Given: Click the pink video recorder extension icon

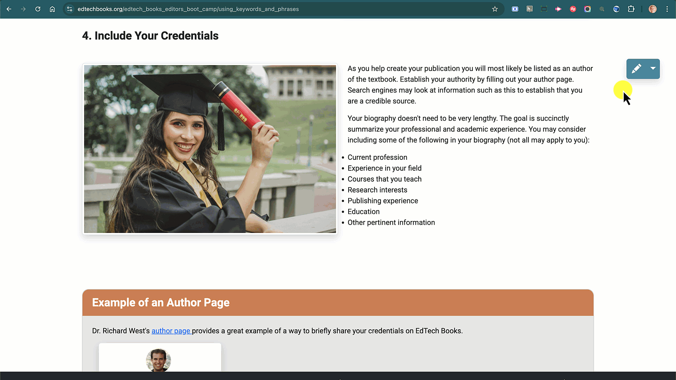Looking at the screenshot, I should (558, 9).
